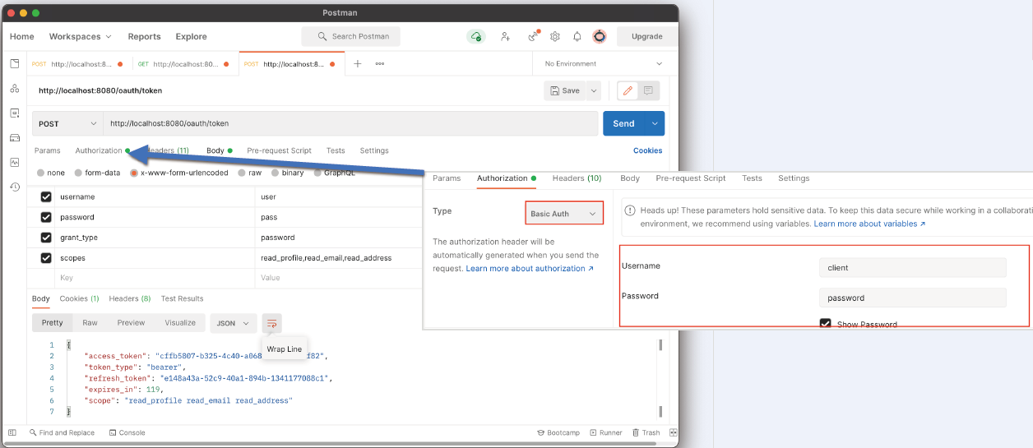Open the Console from status bar
Viewport: 1033px width, 448px height.
pos(126,432)
